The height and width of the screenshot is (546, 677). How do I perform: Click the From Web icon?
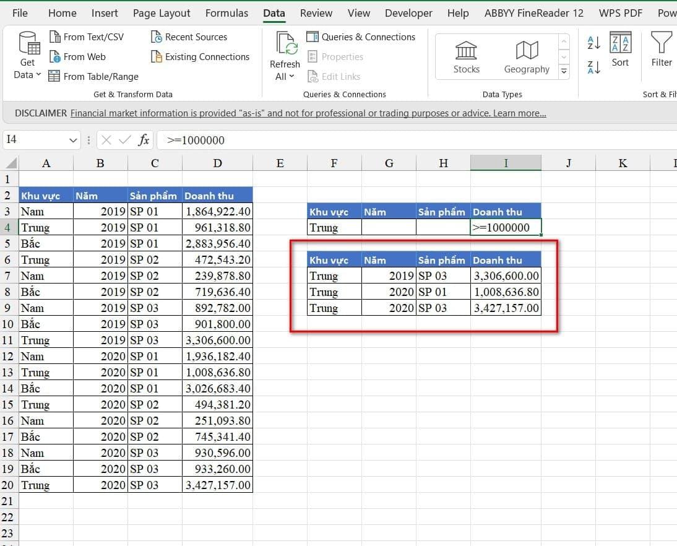[54, 57]
